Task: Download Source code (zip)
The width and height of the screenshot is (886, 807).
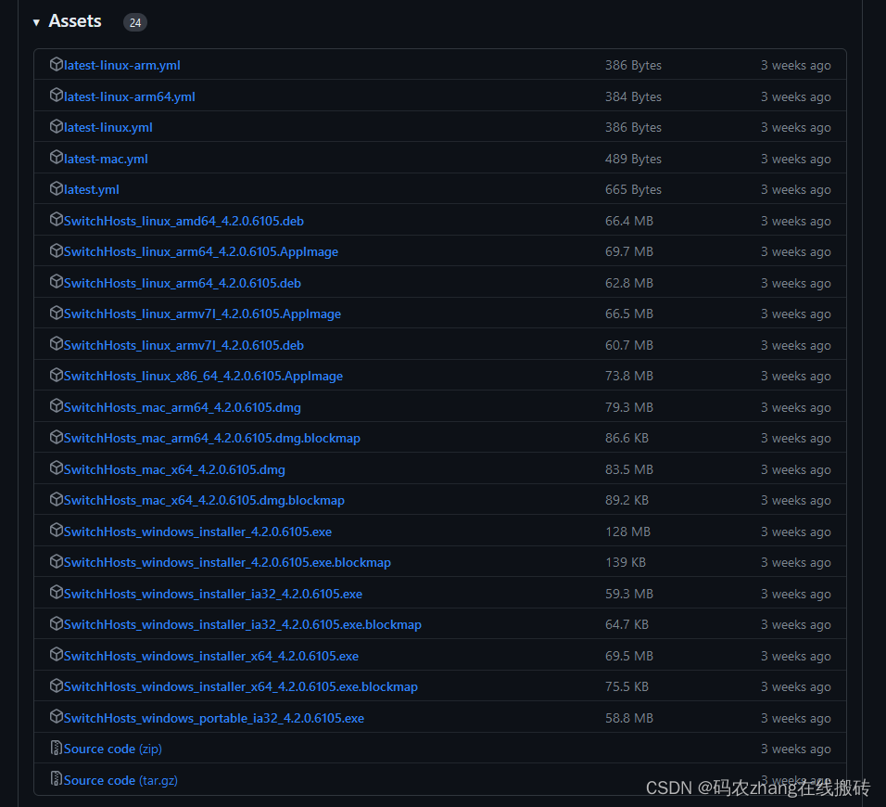Action: [x=113, y=749]
